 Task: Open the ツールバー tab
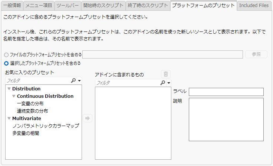point(68,6)
